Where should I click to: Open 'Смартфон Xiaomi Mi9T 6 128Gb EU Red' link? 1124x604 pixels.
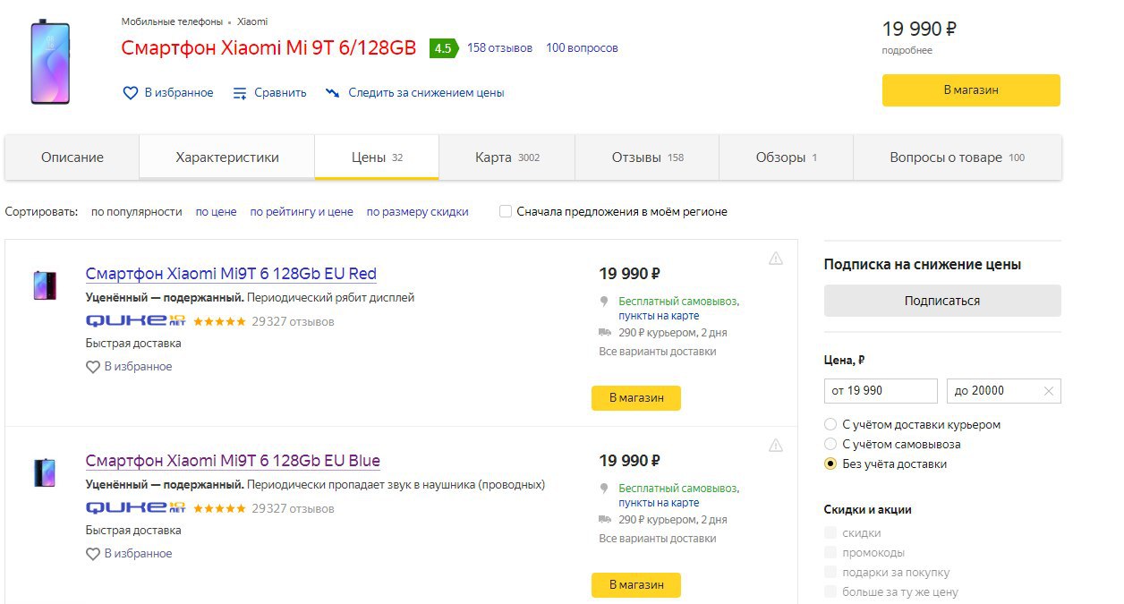[x=231, y=274]
